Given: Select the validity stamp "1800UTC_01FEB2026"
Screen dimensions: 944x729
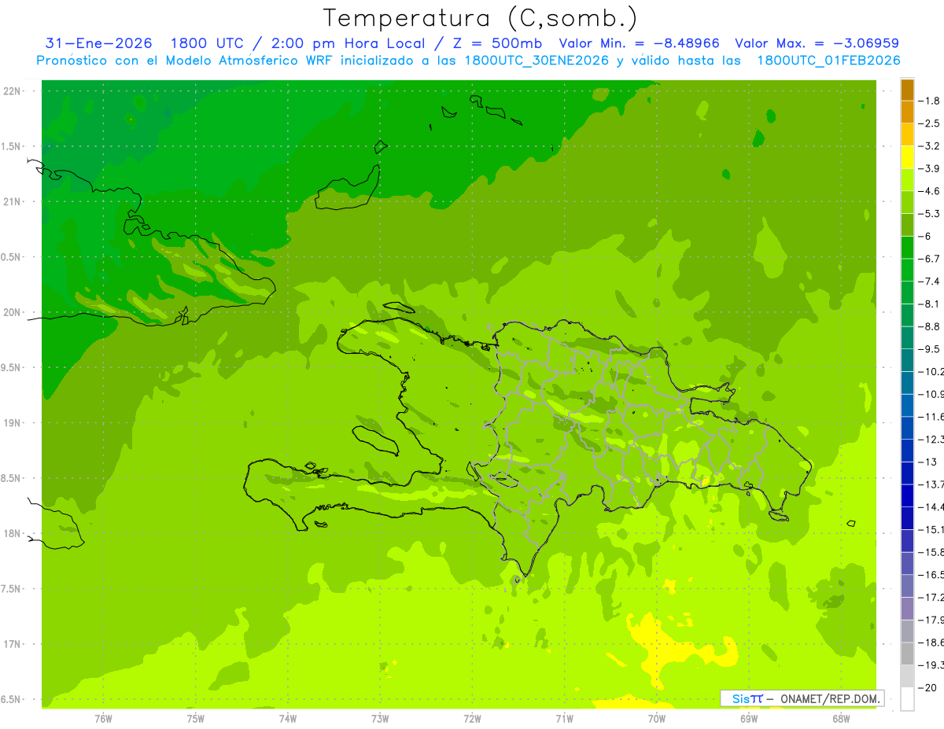Looking at the screenshot, I should click(x=828, y=61).
